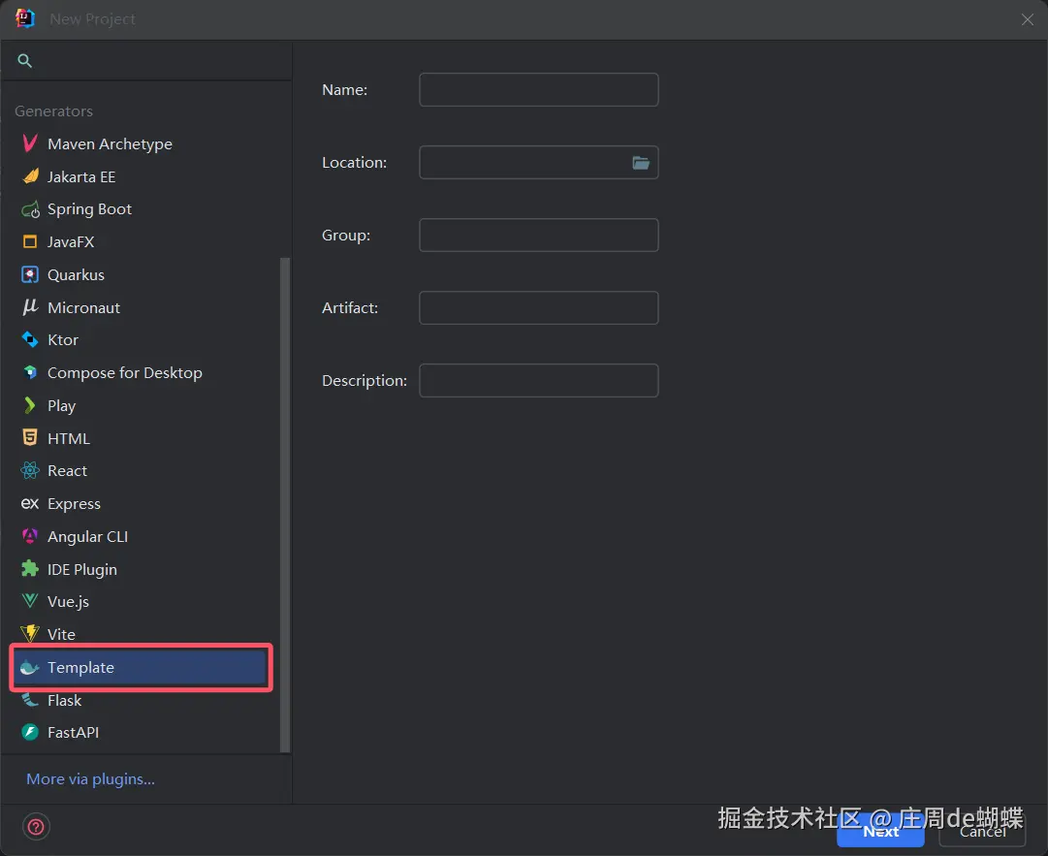
Task: Select the Template generator entry
Action: pos(142,668)
